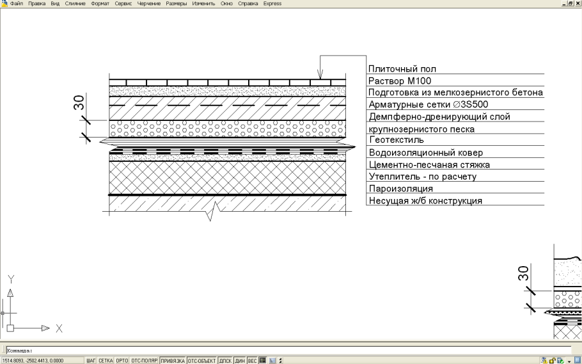
Task: Toggle ДПСК dynamic UCS button
Action: tap(226, 360)
